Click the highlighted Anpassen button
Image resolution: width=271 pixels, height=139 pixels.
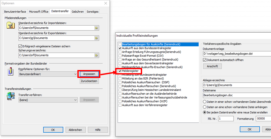(x=89, y=74)
